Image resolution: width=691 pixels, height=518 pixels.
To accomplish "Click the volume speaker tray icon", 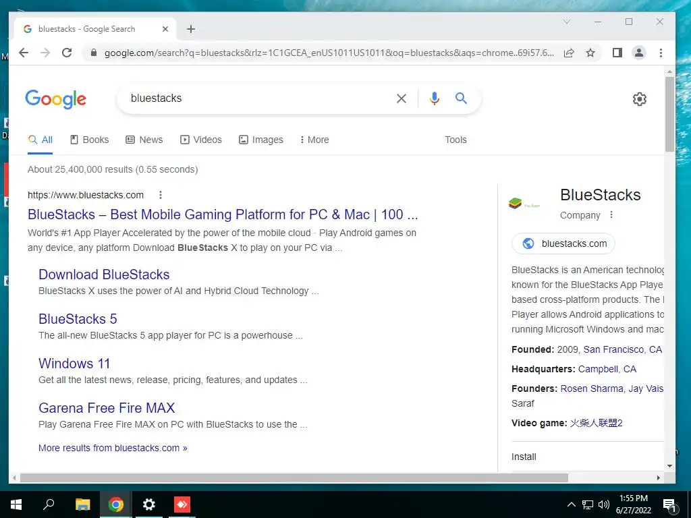I will coord(604,505).
